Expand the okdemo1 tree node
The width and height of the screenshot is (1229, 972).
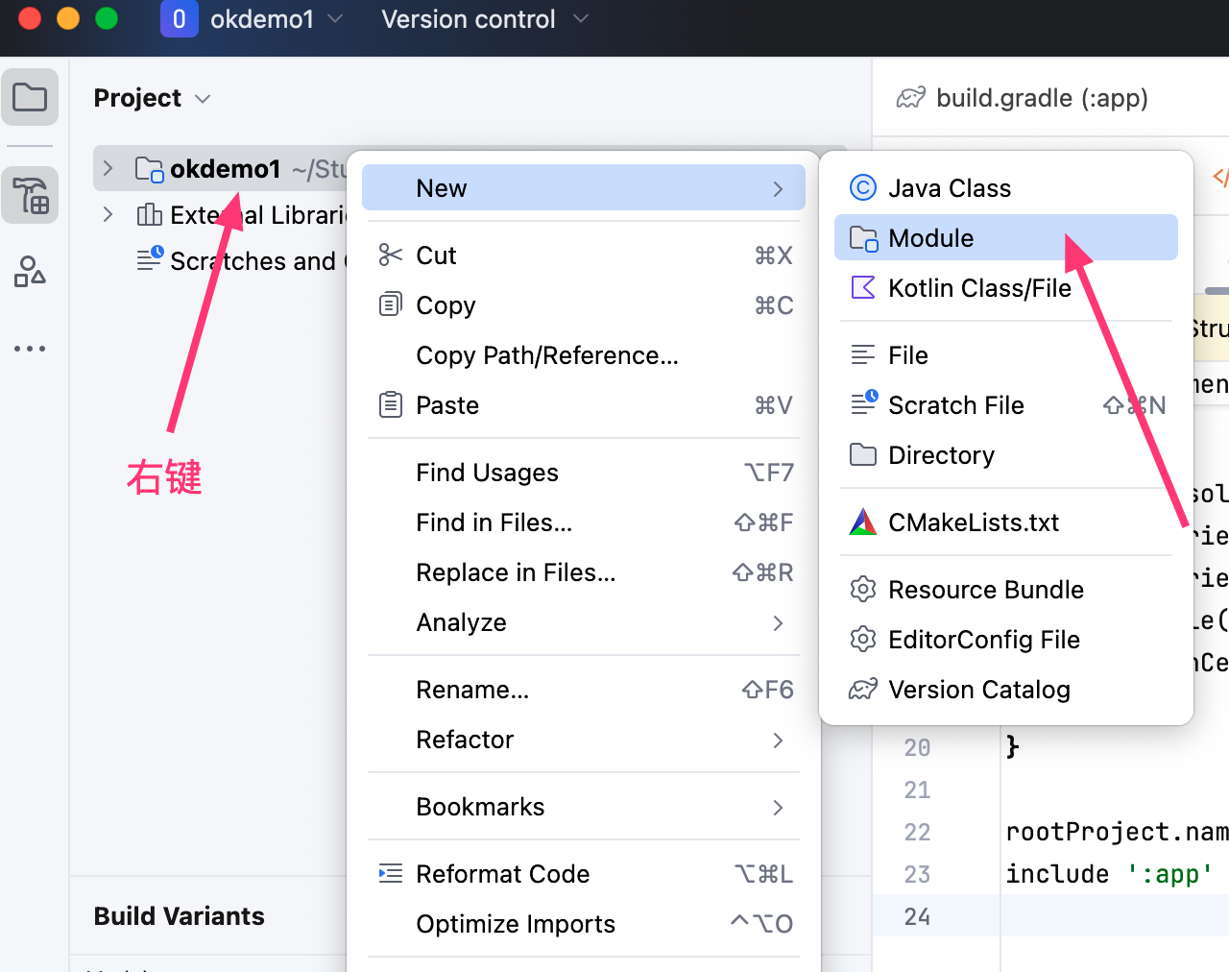108,169
